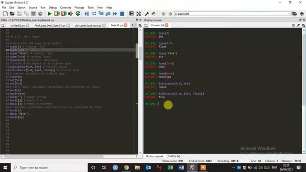This screenshot has width=306, height=172.
Task: Open Preferences via the wrench icon
Action: 147,14
